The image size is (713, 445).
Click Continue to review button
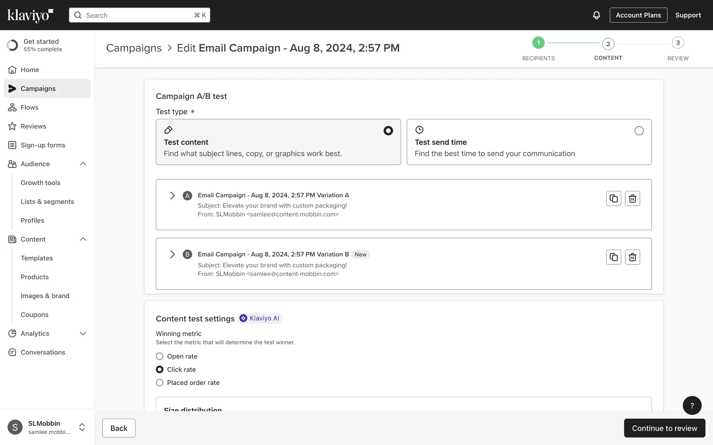pyautogui.click(x=664, y=428)
